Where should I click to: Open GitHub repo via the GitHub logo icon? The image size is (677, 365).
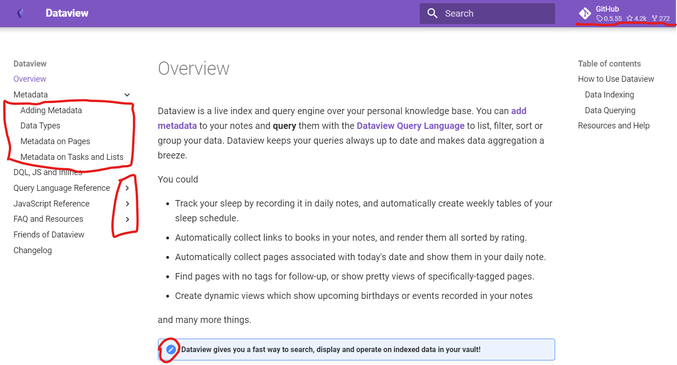[x=585, y=13]
